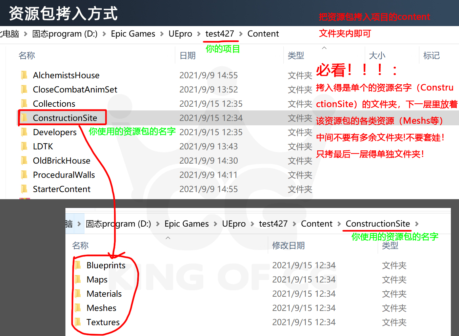Screen dimensions: 459x336
Task: Open the ConstructionSite folder icon
Action: (x=24, y=118)
